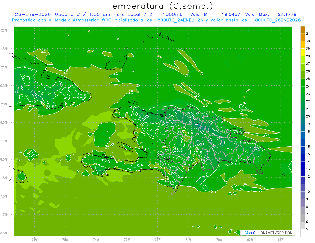Image resolution: width=315 pixels, height=243 pixels.
Task: Select the Valor Max. = 27.1779 text
Action: click(x=271, y=14)
